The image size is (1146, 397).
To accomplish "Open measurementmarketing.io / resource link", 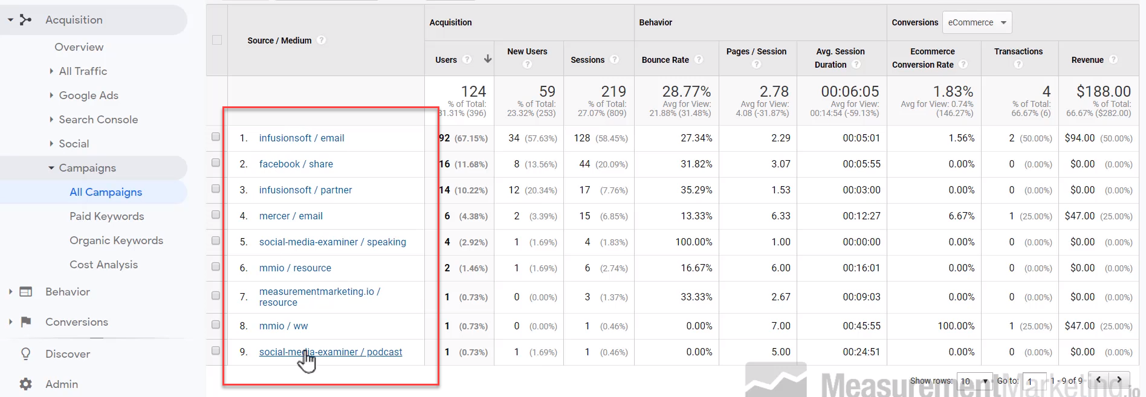I will click(320, 297).
